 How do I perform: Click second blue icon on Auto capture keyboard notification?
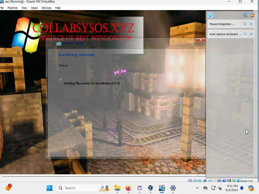click(x=251, y=34)
